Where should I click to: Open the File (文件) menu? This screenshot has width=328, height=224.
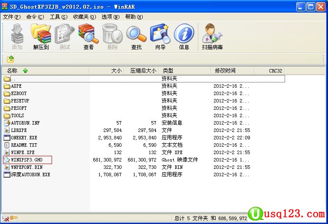point(12,17)
